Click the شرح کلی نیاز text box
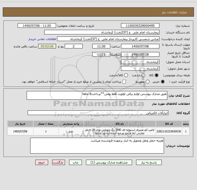 point(97,95)
